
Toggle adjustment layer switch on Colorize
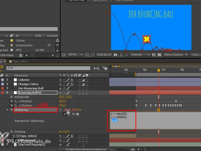(83, 80)
